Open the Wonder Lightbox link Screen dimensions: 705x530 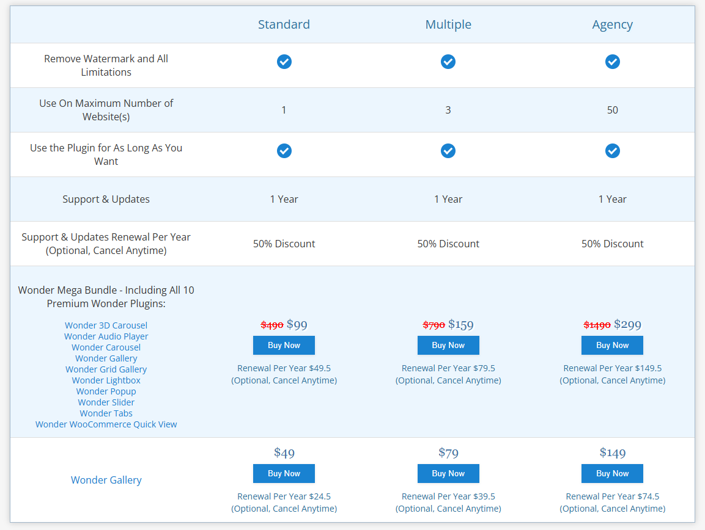106,380
